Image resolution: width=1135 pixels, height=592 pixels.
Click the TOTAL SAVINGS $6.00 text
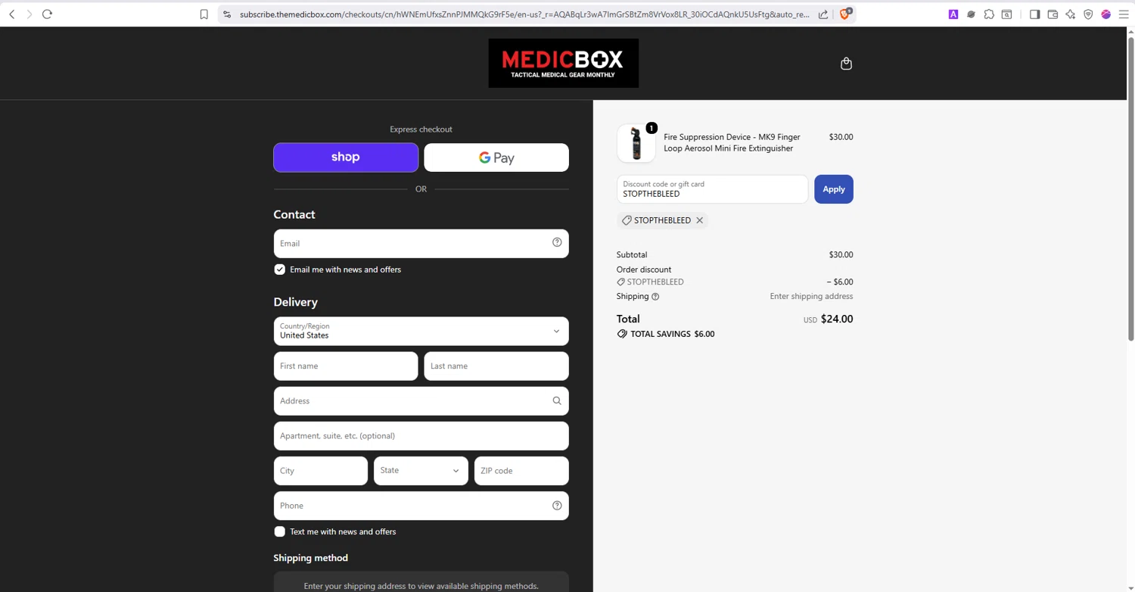[x=672, y=334]
